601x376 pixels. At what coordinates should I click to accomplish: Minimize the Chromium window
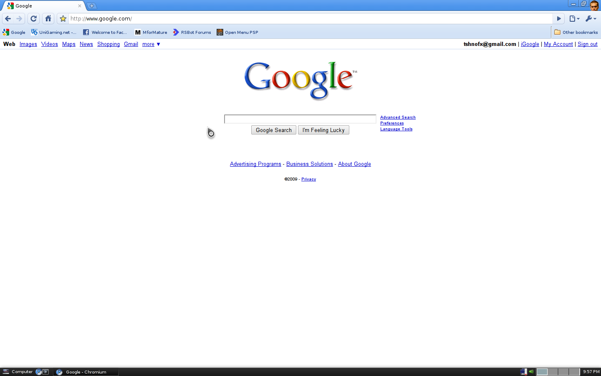573,4
